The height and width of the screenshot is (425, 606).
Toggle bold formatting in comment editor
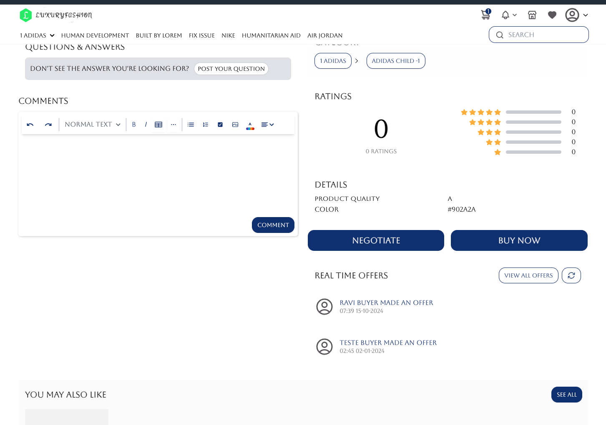coord(134,125)
